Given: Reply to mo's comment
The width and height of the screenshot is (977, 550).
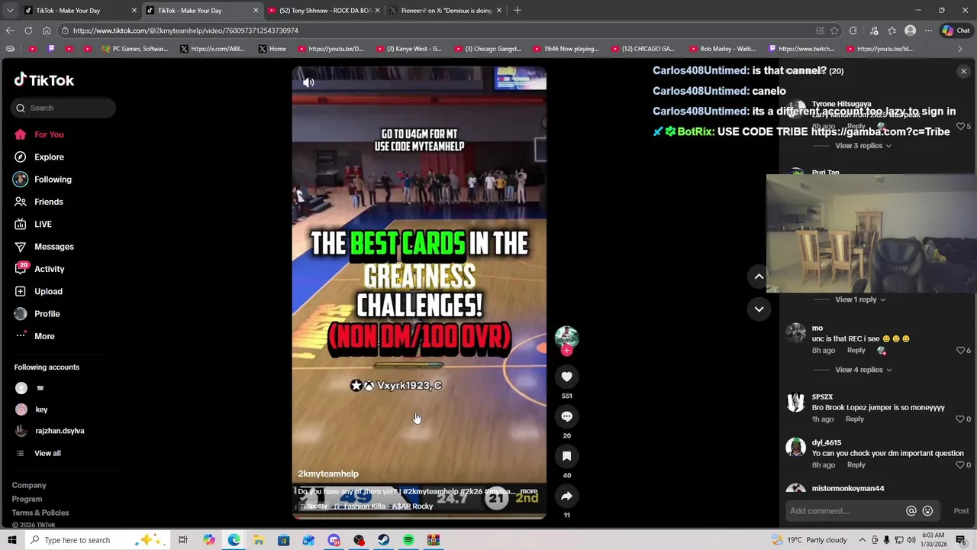Looking at the screenshot, I should click(x=856, y=351).
